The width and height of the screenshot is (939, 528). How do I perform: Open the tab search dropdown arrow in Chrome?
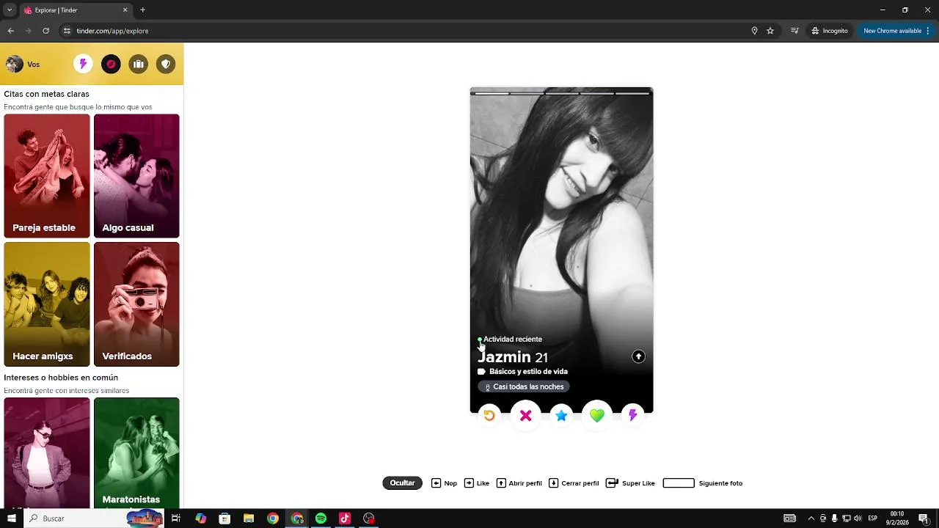tap(10, 10)
